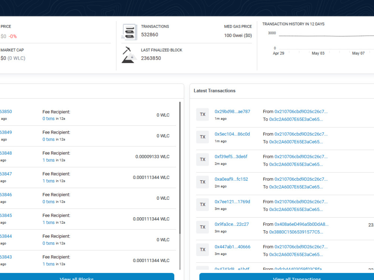Screen dimensions: 374x280
Task: Click the latest blocks list scrollbar
Action: [180, 168]
